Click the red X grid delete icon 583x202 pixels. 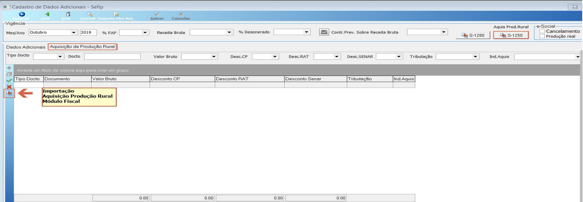[9, 87]
